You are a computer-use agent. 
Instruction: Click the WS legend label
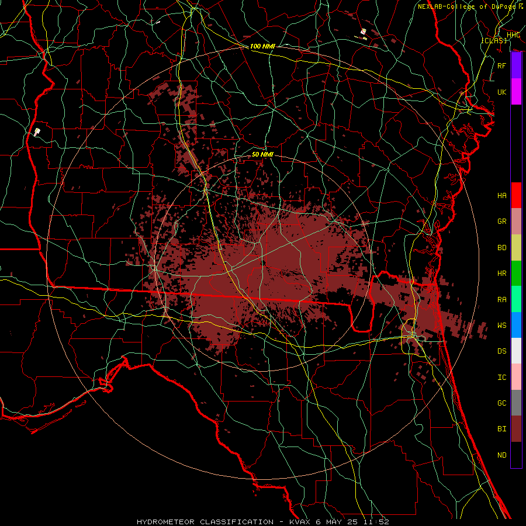click(x=501, y=325)
